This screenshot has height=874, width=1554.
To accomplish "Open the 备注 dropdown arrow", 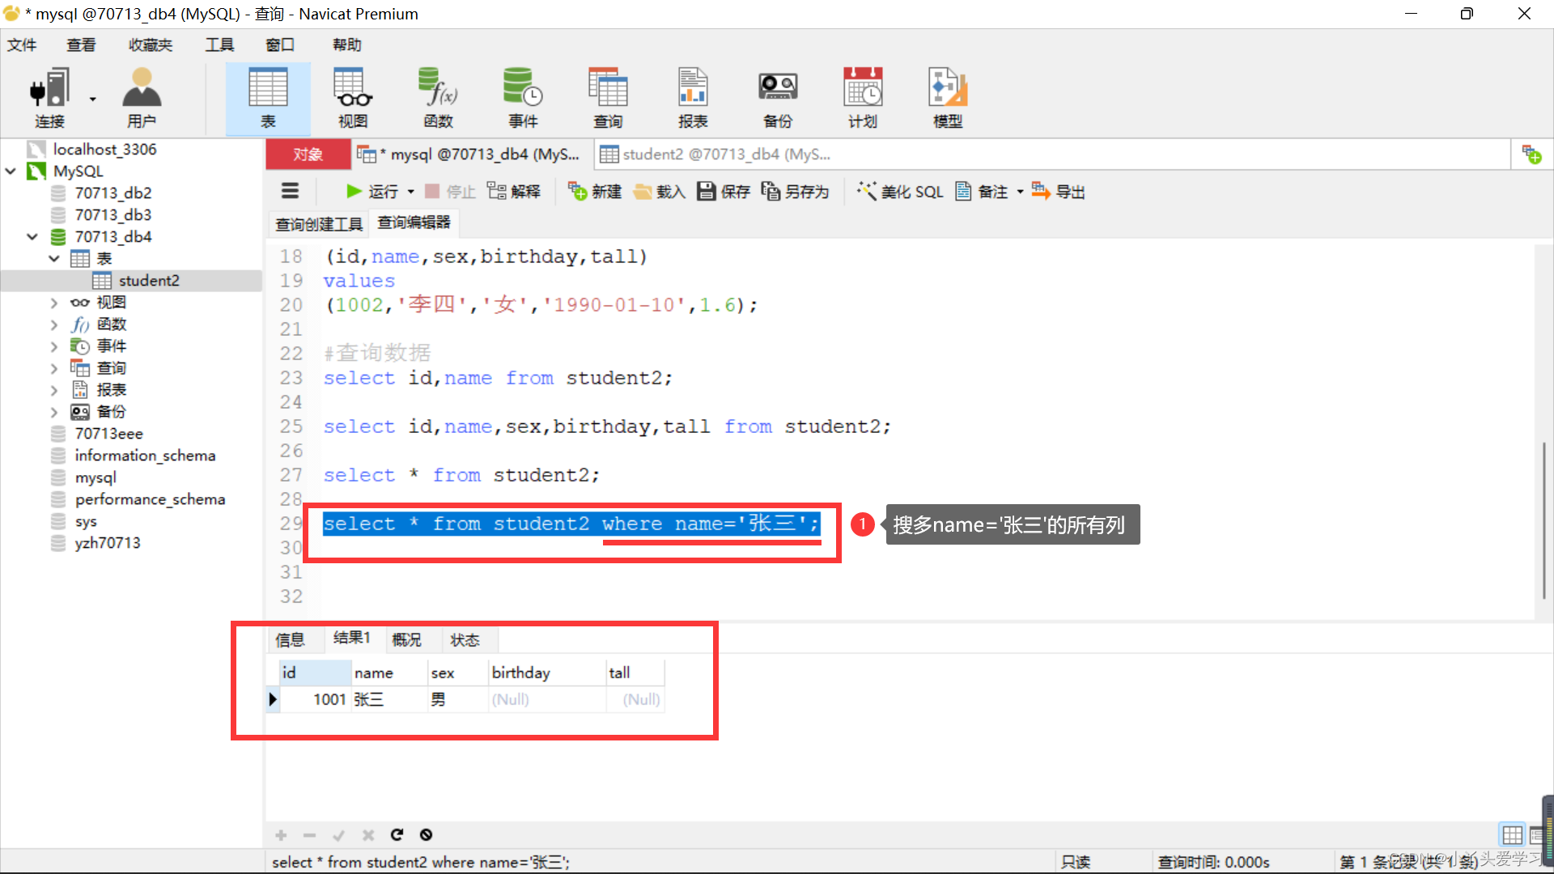I will point(1020,192).
